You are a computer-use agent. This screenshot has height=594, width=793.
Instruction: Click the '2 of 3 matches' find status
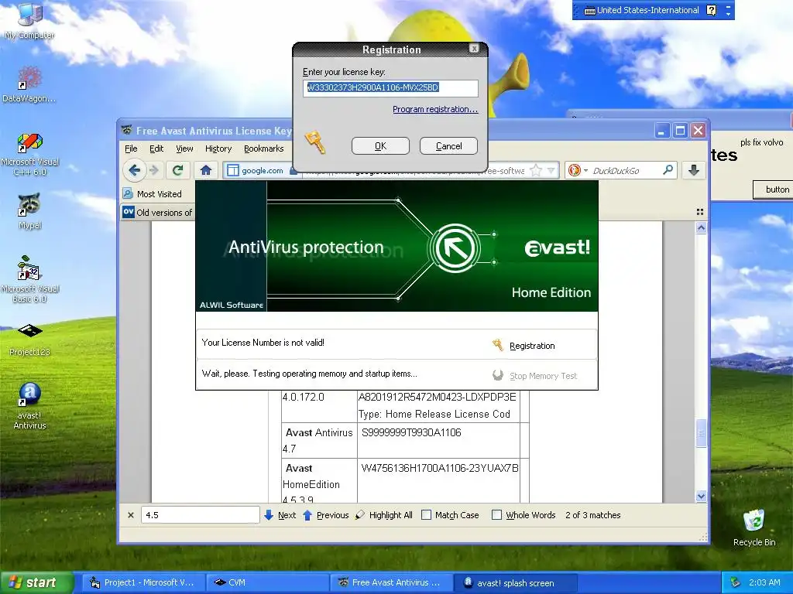(592, 515)
